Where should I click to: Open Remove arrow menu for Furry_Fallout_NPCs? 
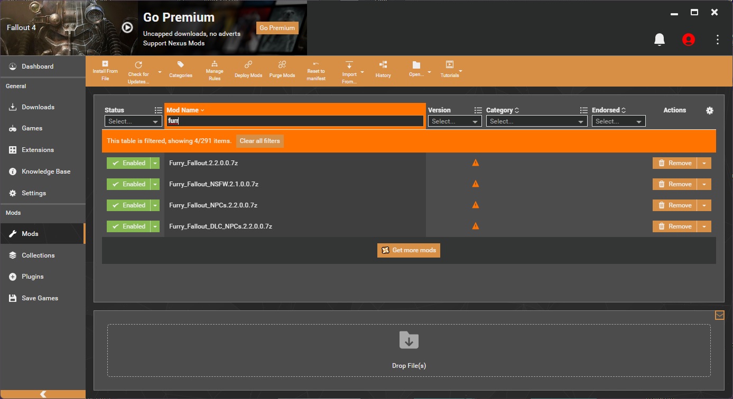click(704, 205)
